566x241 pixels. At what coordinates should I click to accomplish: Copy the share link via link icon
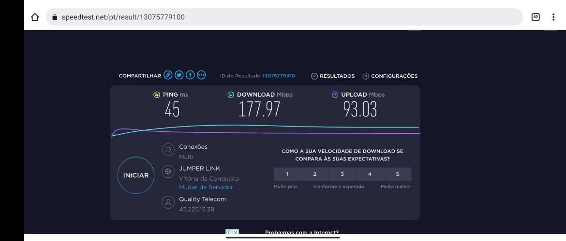pos(168,75)
